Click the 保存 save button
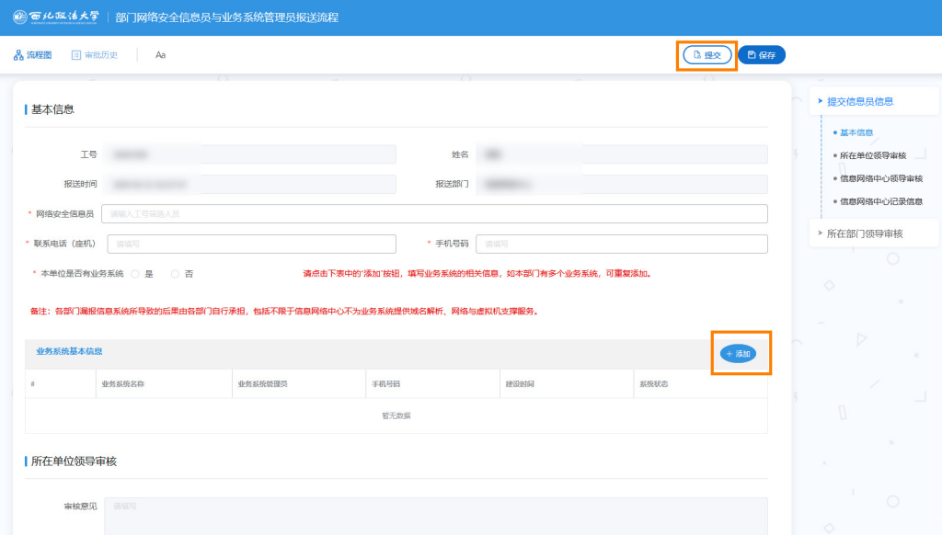942x535 pixels. (x=762, y=55)
